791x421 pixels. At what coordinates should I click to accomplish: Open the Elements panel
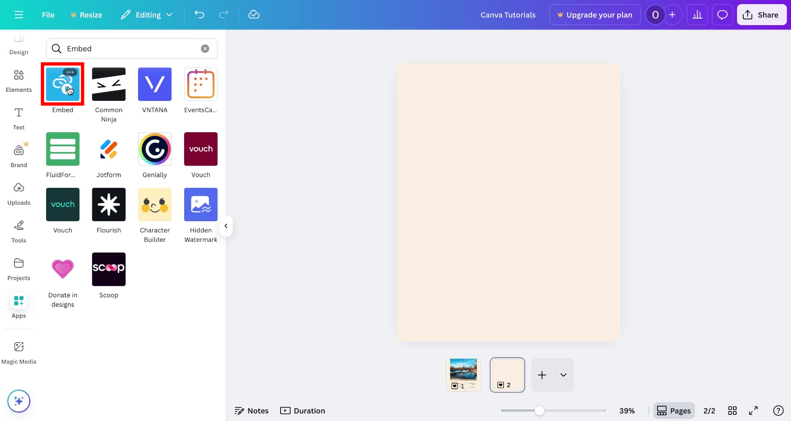[19, 80]
